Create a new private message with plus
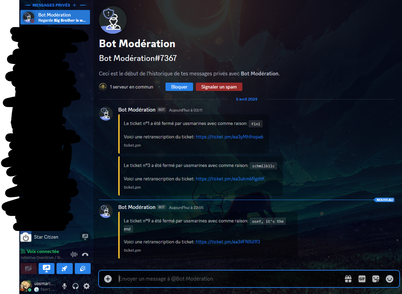The width and height of the screenshot is (402, 294). click(x=74, y=5)
